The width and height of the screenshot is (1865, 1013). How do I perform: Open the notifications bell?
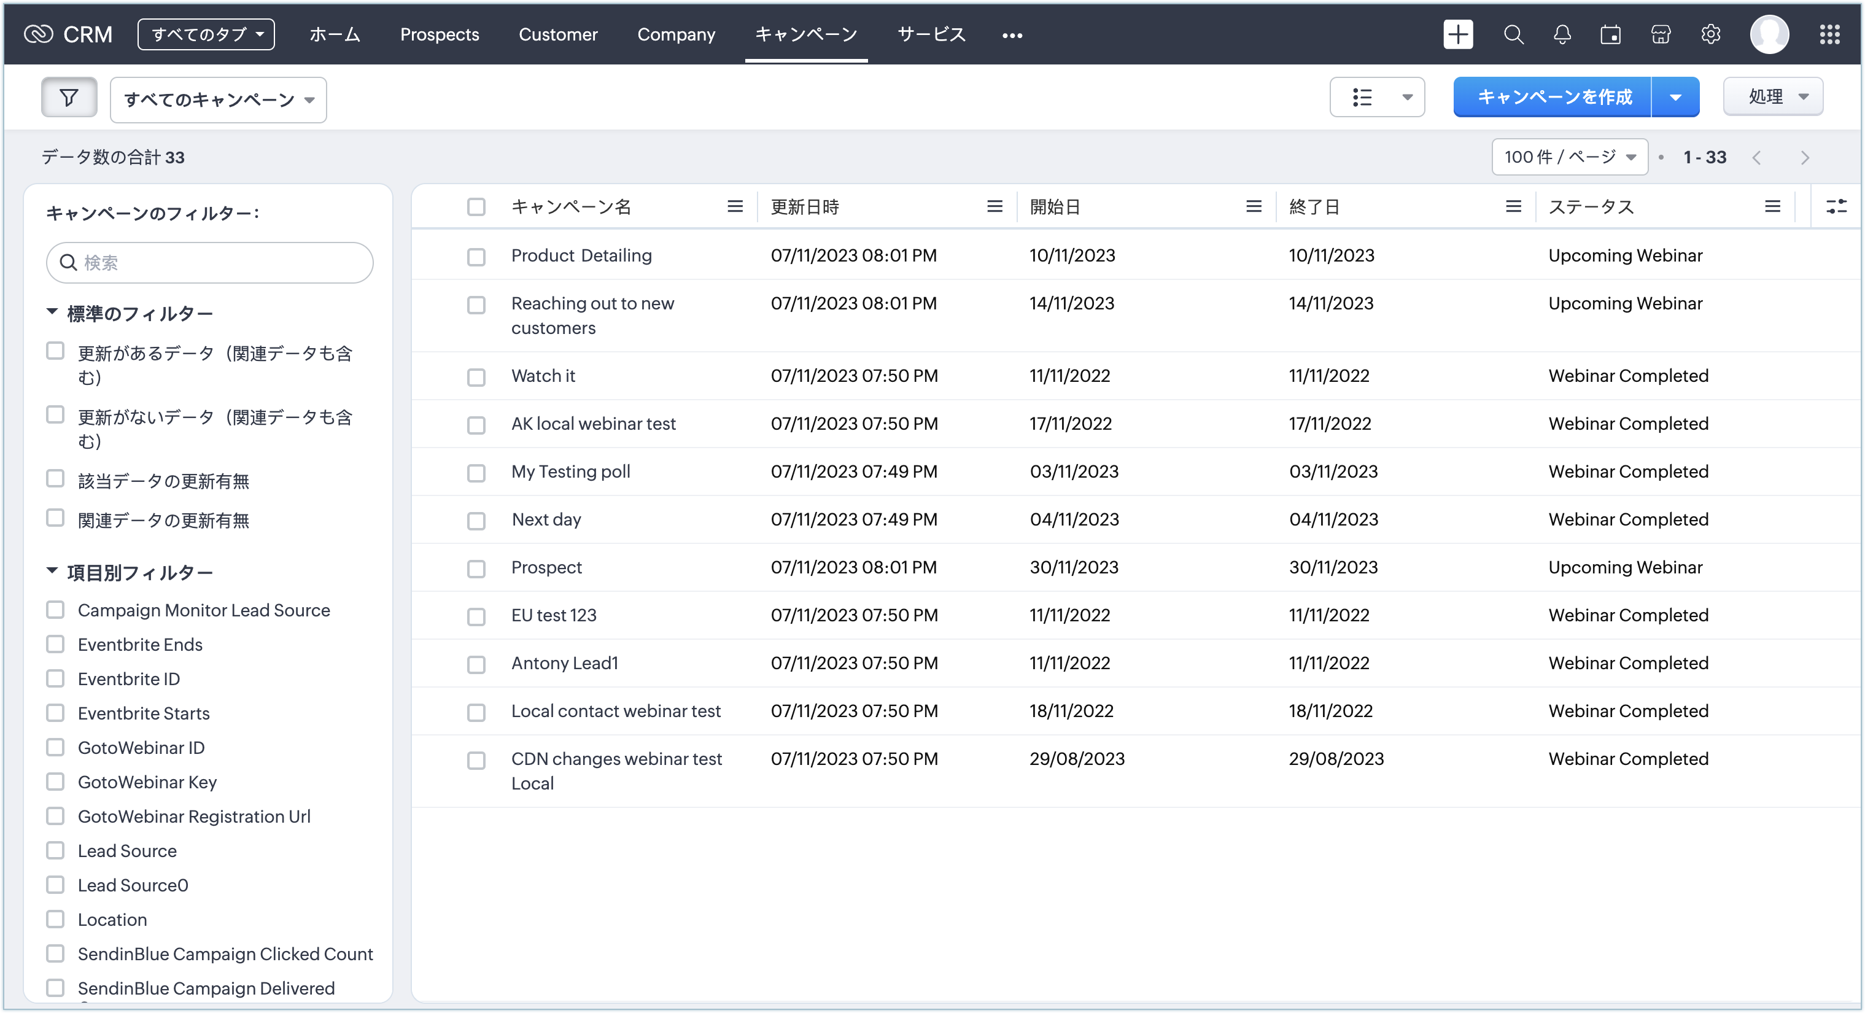(1562, 34)
